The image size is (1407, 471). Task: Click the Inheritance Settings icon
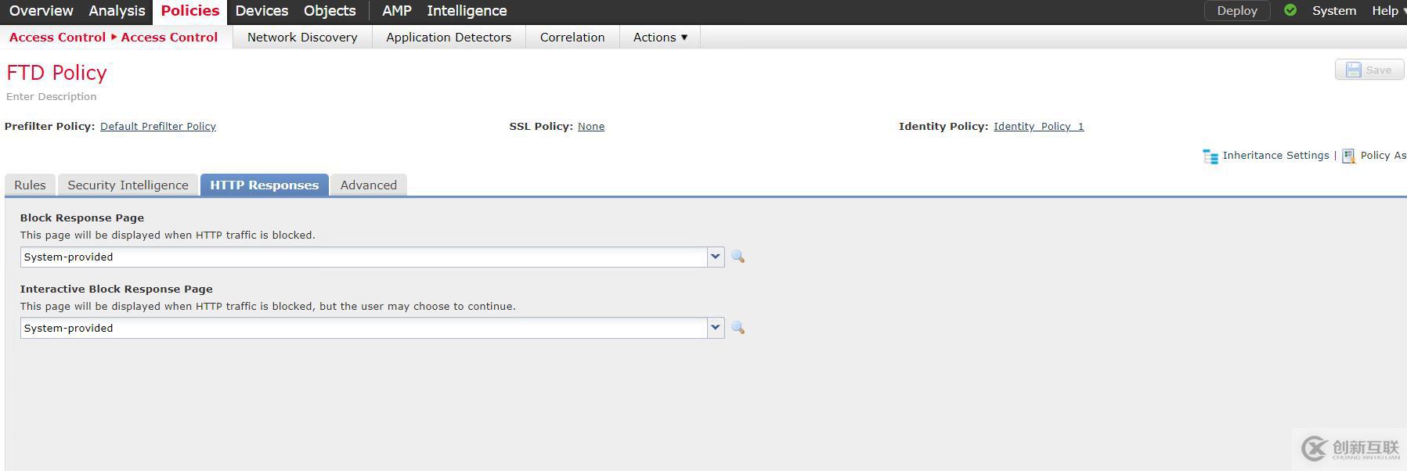(x=1210, y=156)
